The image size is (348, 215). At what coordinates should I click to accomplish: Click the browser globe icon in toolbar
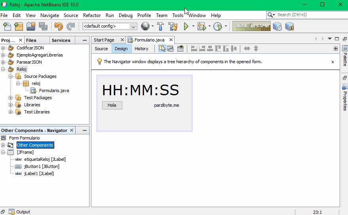(145, 26)
